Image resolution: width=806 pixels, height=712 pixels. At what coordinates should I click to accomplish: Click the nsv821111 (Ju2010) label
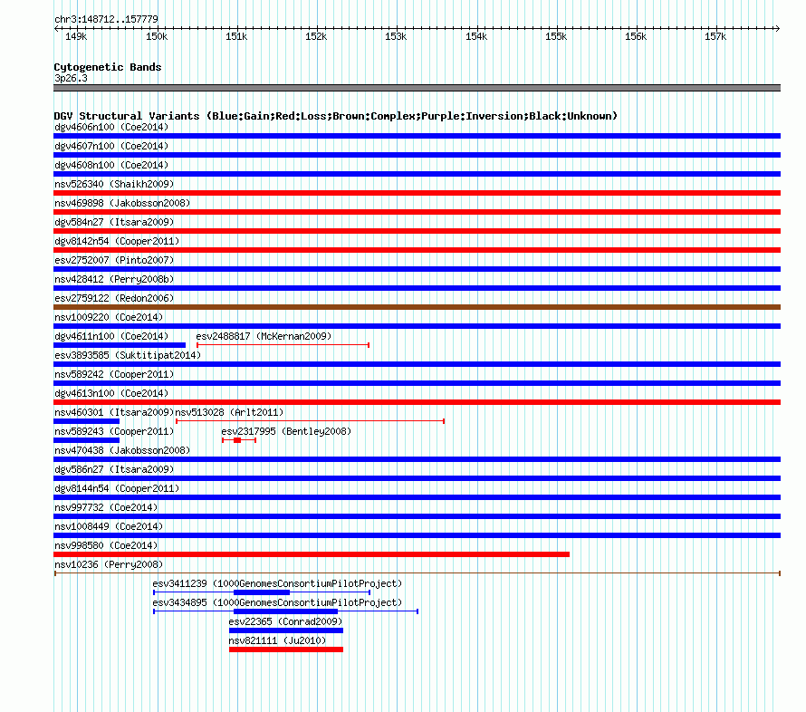tap(278, 640)
